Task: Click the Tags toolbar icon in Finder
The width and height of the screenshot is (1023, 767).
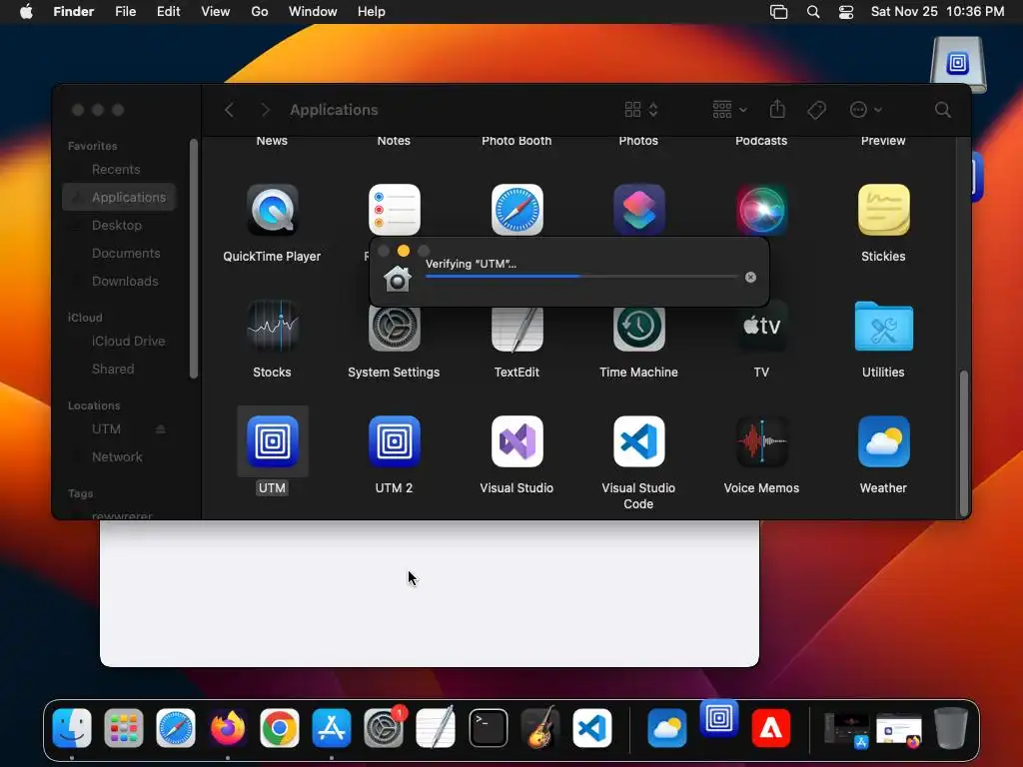Action: [816, 110]
